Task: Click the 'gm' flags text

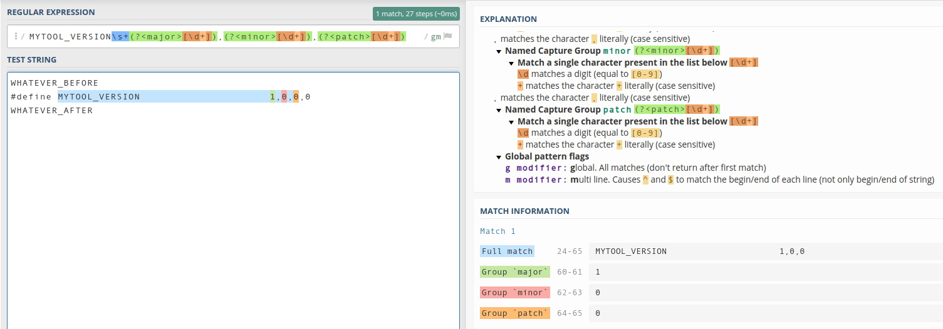Action: (x=435, y=36)
